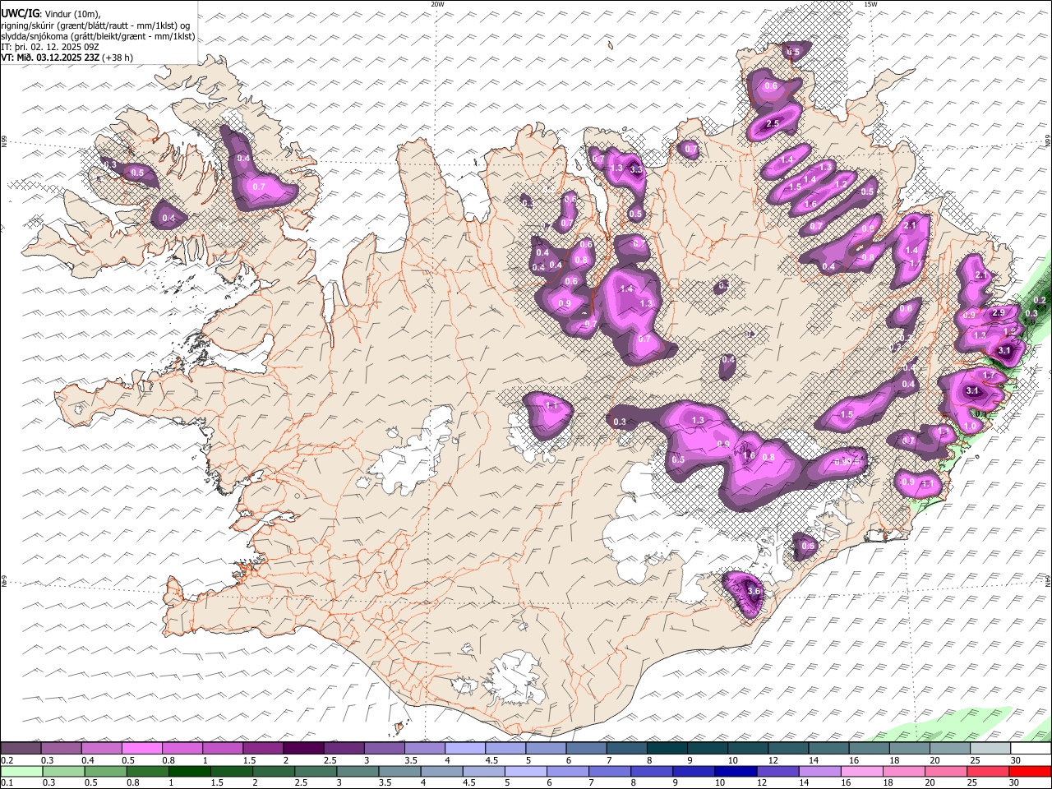Pick the gray-blue lower swatch between 3.5 and 4
The width and height of the screenshot is (1052, 789).
point(399,772)
